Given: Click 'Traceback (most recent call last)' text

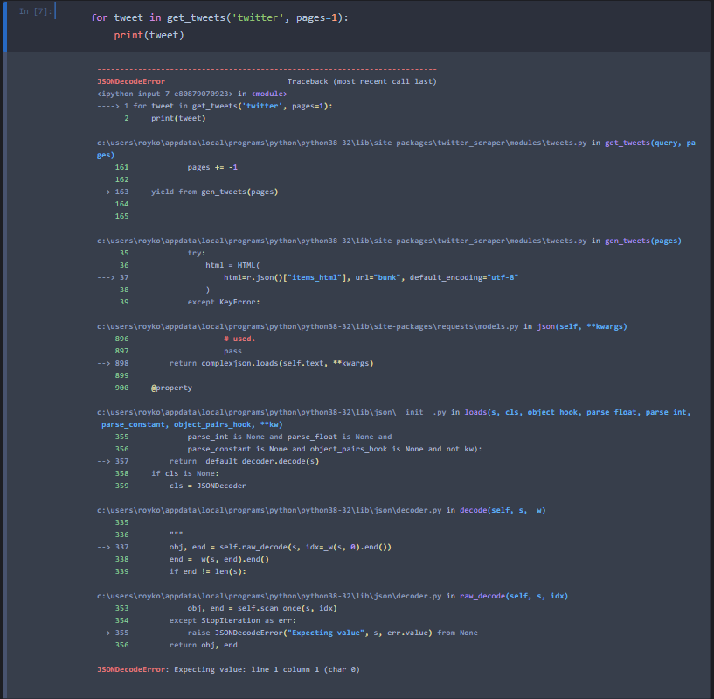Looking at the screenshot, I should pyautogui.click(x=362, y=81).
